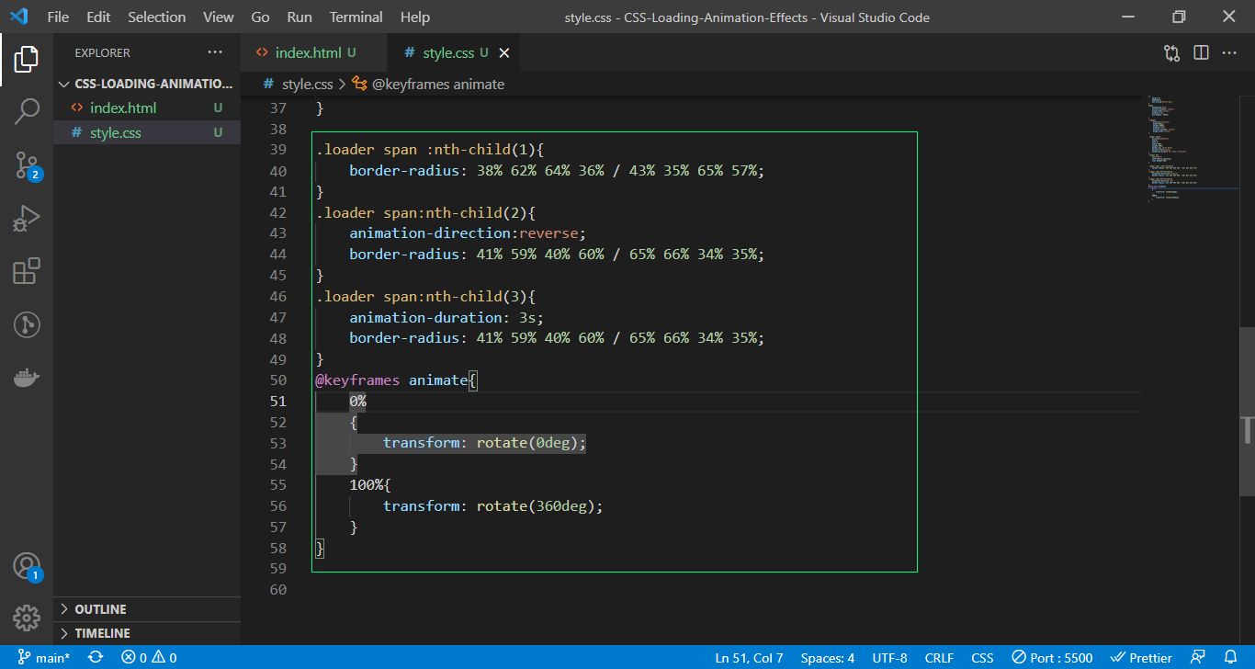Open the File menu

click(x=57, y=17)
